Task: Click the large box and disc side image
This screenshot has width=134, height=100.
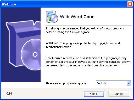Action: [21, 45]
